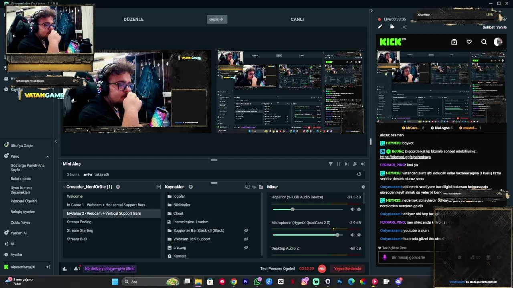Open Hoparlör audio source settings gear
The width and height of the screenshot is (513, 288).
point(359,209)
